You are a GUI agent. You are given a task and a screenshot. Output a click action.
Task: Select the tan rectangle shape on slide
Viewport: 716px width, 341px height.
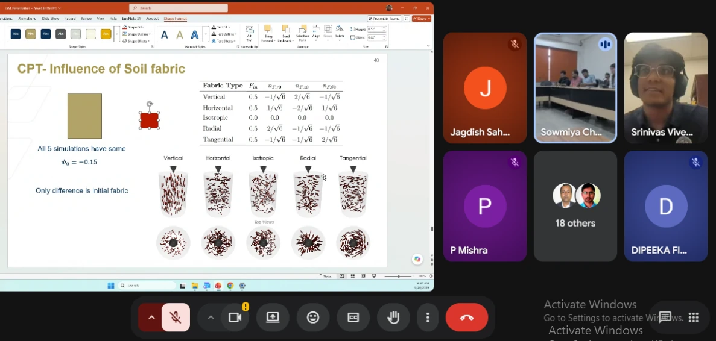85,116
